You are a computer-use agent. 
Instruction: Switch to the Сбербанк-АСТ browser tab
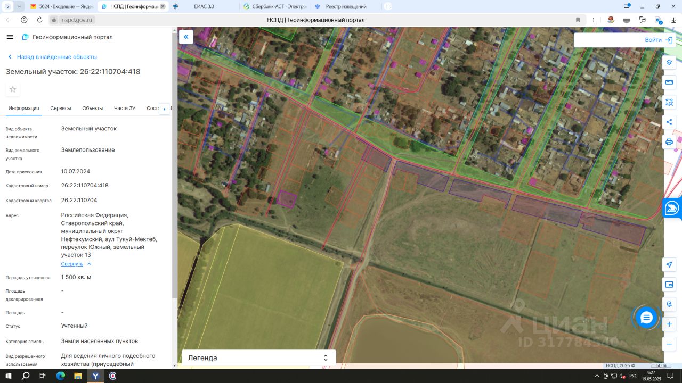[274, 6]
